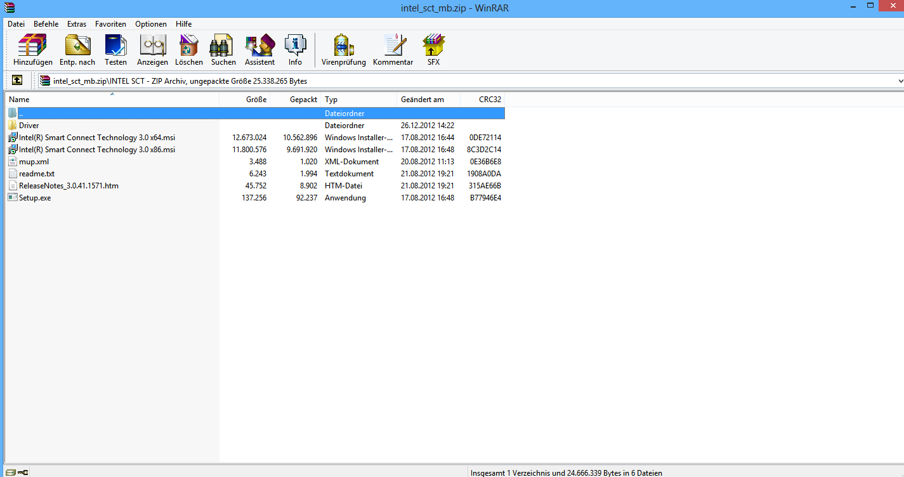904x477 pixels.
Task: Sort by Name column header
Action: click(x=112, y=100)
